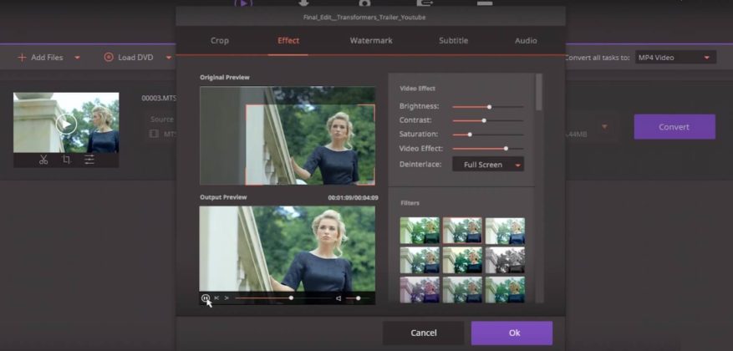The width and height of the screenshot is (733, 351).
Task: Apply the middle-row left filter thumbnail
Action: 420,261
